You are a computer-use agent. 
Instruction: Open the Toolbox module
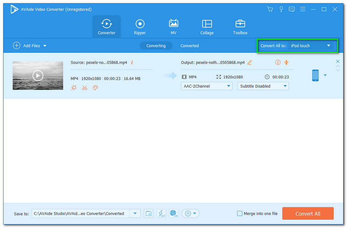click(x=240, y=27)
